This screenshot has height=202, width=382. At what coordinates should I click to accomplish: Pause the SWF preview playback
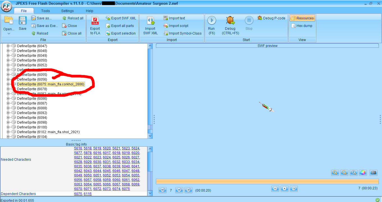pos(275,189)
